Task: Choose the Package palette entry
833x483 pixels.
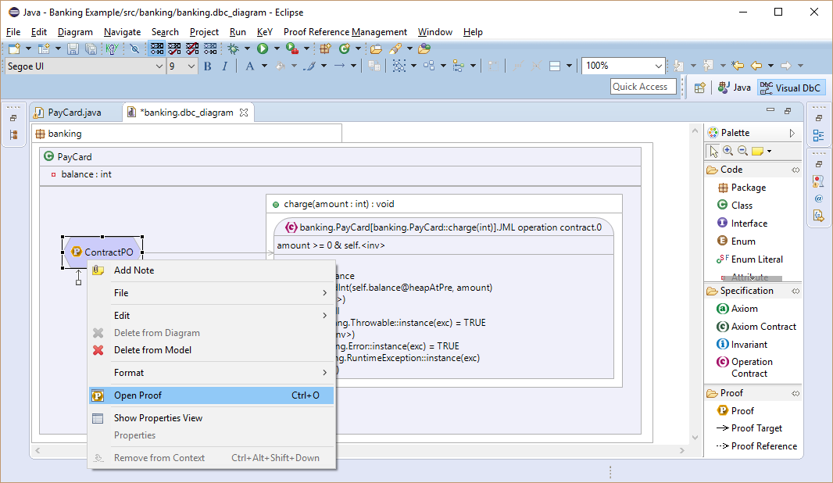Action: click(x=742, y=188)
